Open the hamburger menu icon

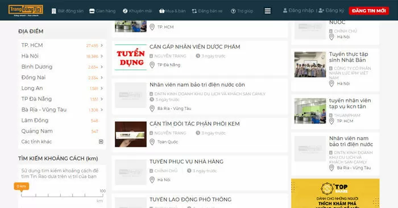268,11
